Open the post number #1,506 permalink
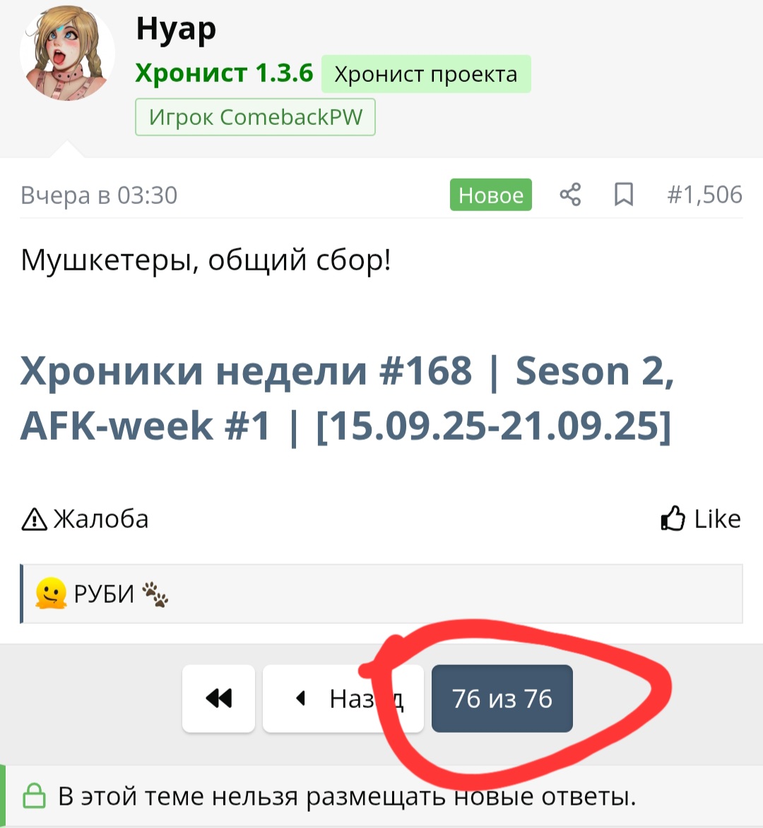763x828 pixels. (x=704, y=194)
